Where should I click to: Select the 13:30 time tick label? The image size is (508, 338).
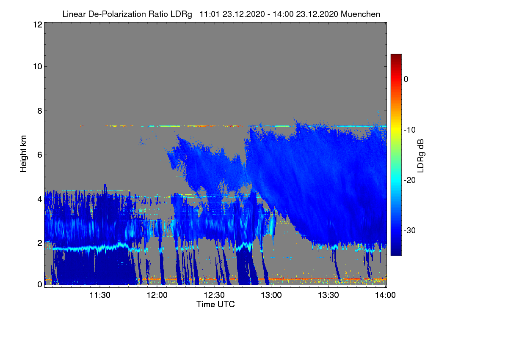click(x=329, y=296)
